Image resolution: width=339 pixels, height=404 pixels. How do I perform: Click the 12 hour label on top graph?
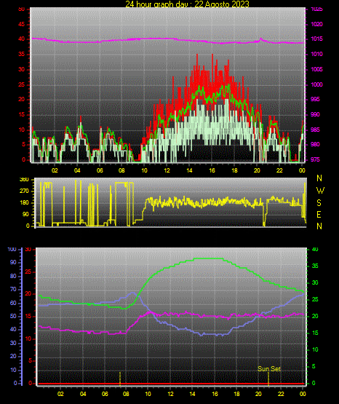click(167, 170)
